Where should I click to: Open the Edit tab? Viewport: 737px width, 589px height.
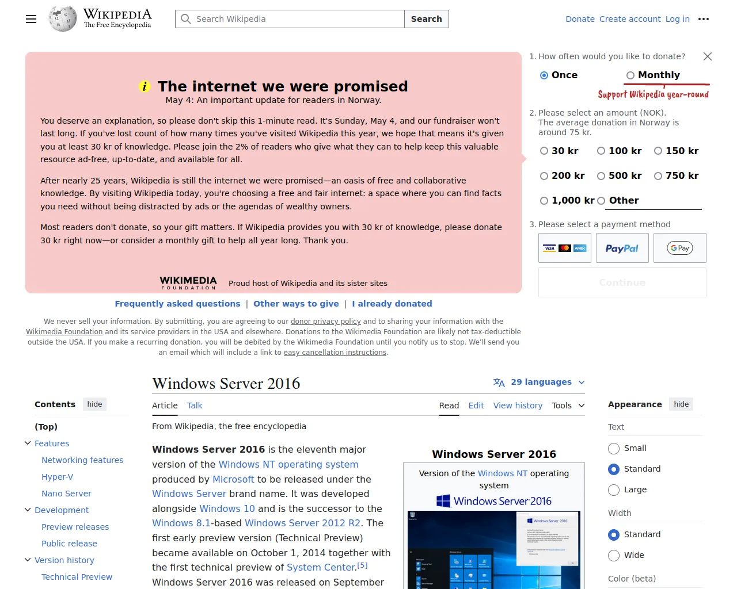point(476,406)
